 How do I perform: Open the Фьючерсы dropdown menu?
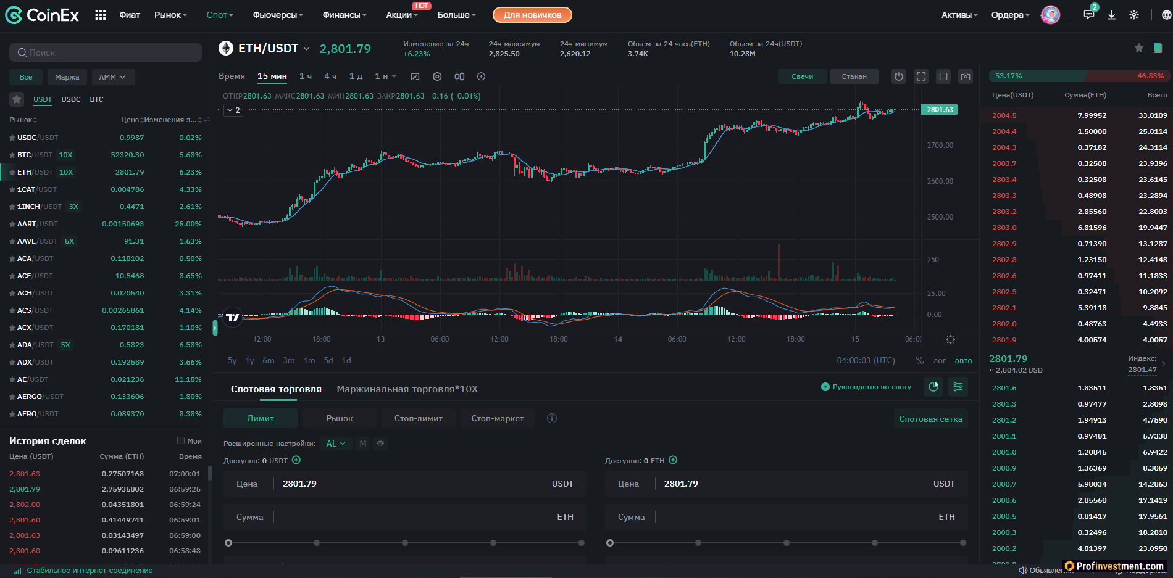278,15
